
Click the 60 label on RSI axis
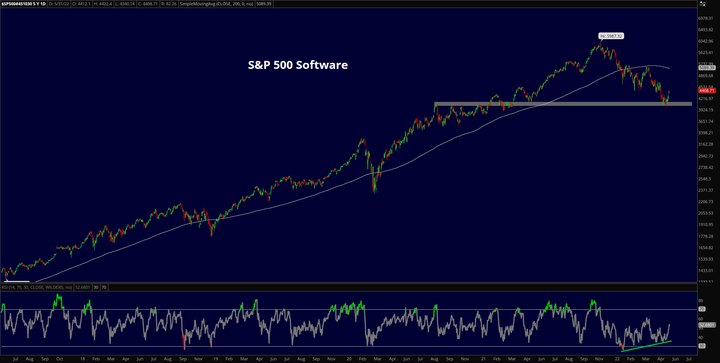[x=701, y=319]
